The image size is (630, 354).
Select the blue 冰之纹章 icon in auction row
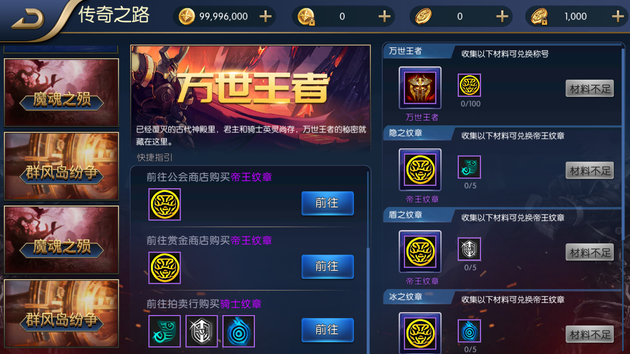[x=239, y=331]
